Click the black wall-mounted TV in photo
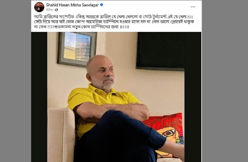The height and width of the screenshot is (162, 248). coord(160,51)
